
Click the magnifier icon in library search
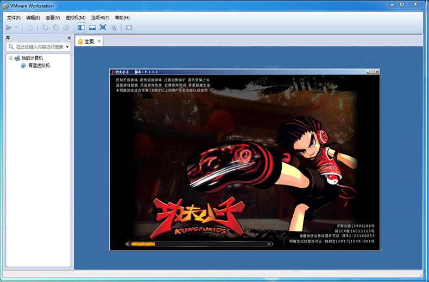coord(11,47)
